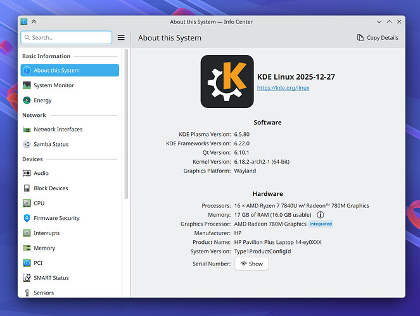Viewport: 420px width, 316px height.
Task: Show the hidden serial number
Action: coord(251,264)
